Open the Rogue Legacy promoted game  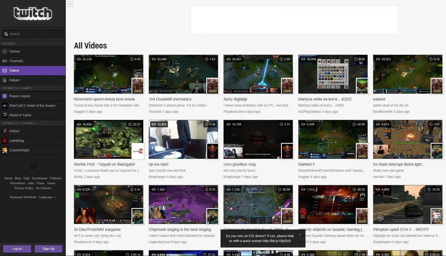click(x=33, y=96)
